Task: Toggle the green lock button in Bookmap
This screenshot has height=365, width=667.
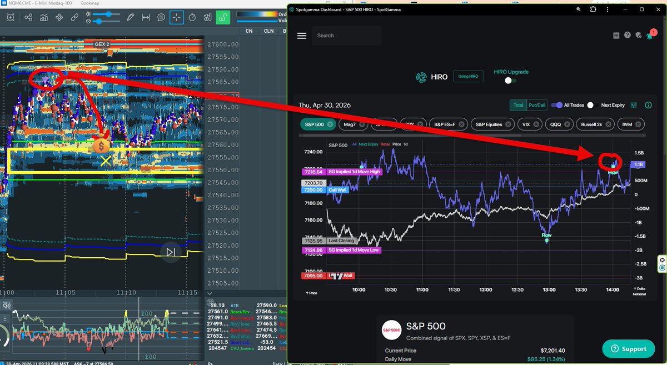Action: tap(222, 17)
